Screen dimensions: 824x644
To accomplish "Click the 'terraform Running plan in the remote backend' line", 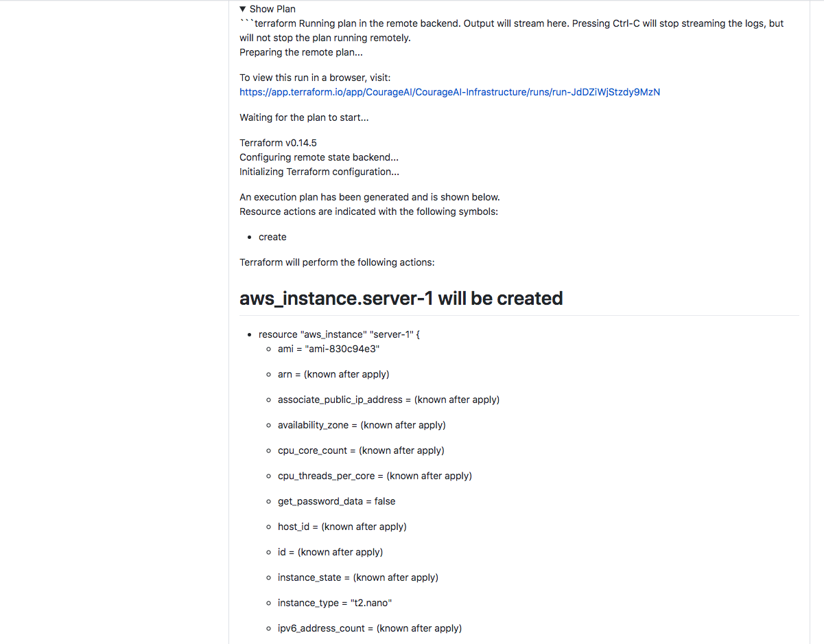I will 512,30.
